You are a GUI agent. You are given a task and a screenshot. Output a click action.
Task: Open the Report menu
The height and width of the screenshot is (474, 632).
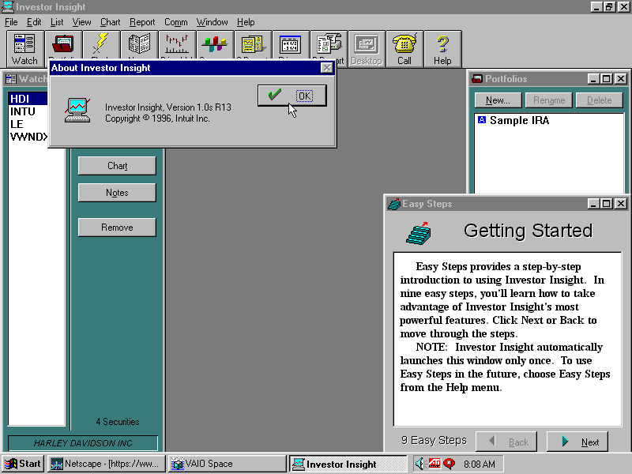142,22
